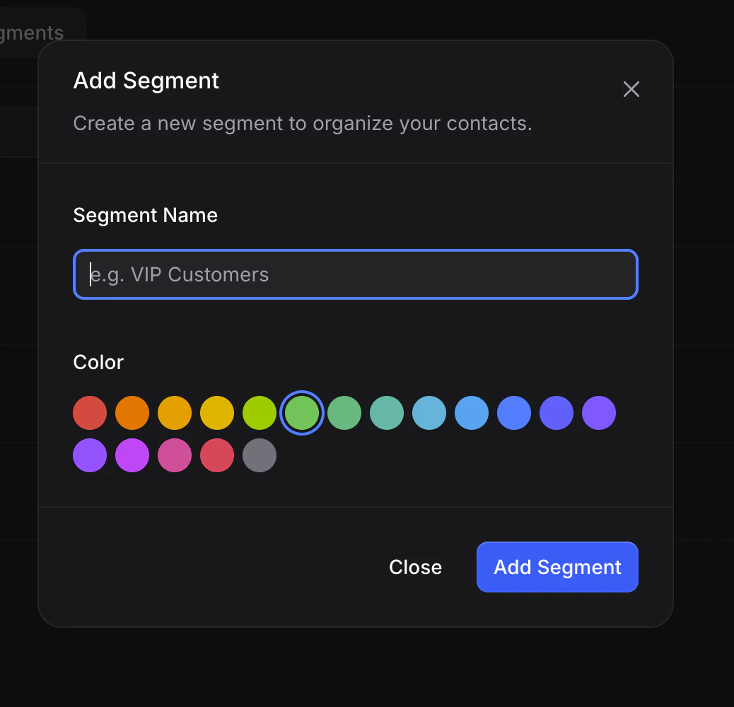Select the orange color swatch

132,413
